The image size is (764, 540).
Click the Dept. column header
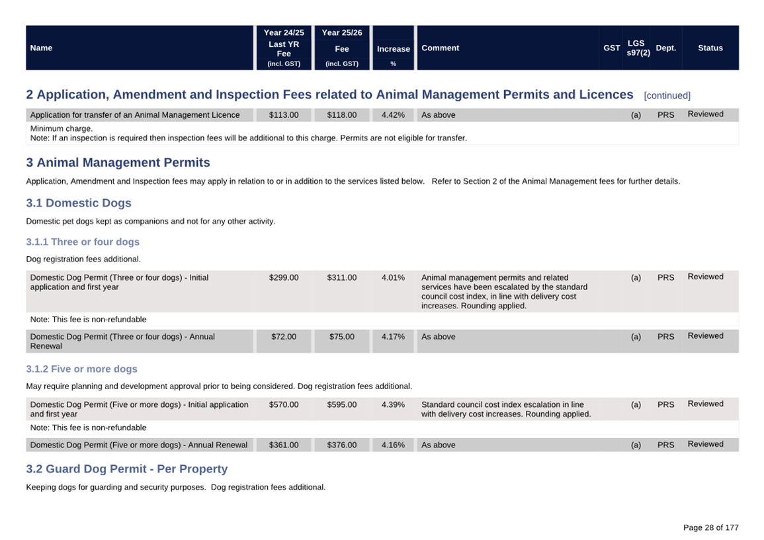pos(665,48)
